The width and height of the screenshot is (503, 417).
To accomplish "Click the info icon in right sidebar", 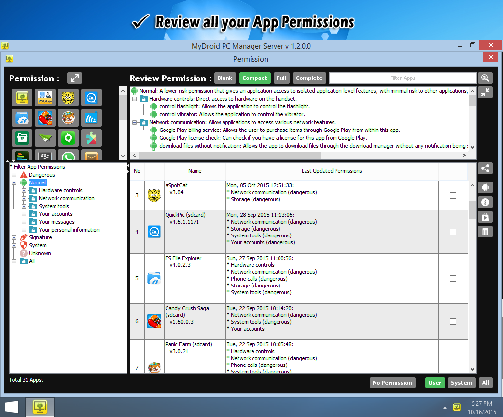I will pos(485,202).
